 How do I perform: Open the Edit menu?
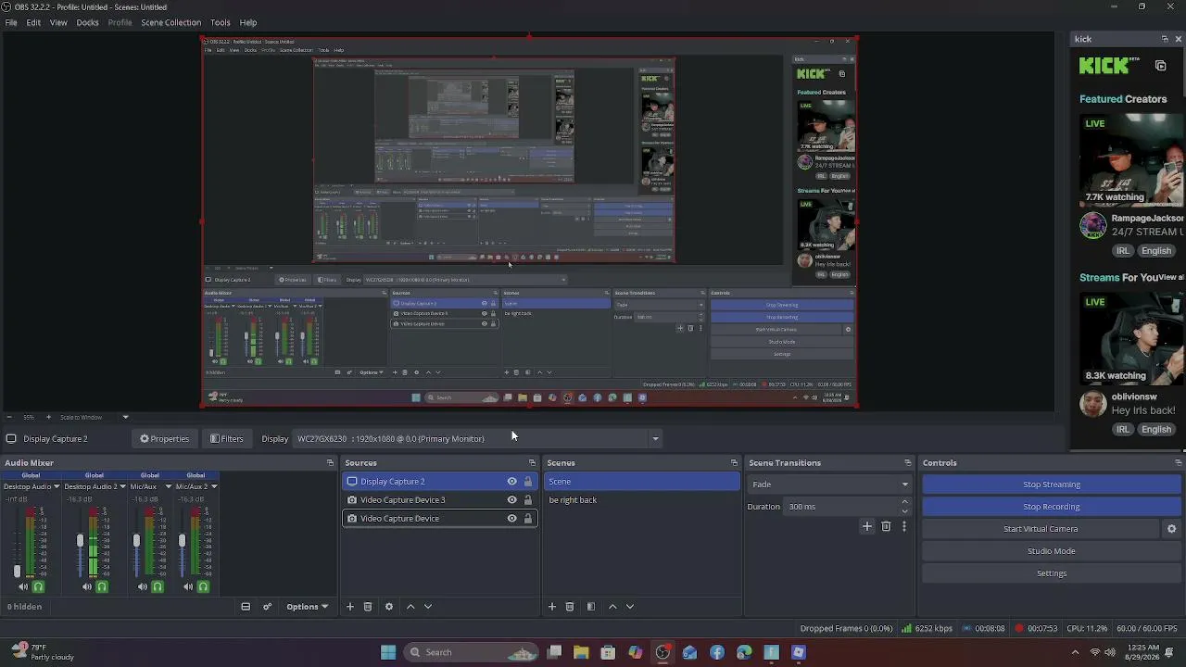pyautogui.click(x=33, y=22)
